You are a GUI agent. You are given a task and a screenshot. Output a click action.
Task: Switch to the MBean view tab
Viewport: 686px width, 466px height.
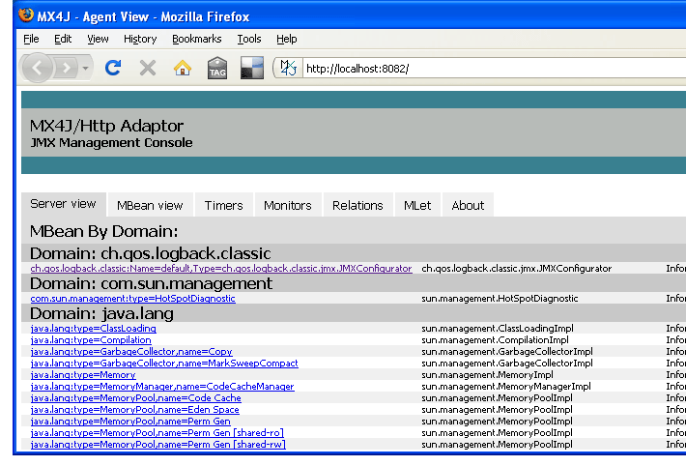pos(150,205)
